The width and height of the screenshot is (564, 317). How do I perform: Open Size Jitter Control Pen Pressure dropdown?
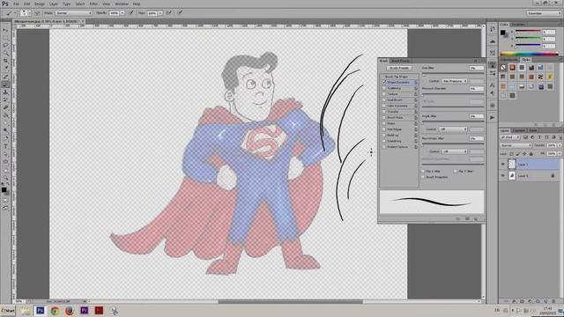(x=455, y=81)
